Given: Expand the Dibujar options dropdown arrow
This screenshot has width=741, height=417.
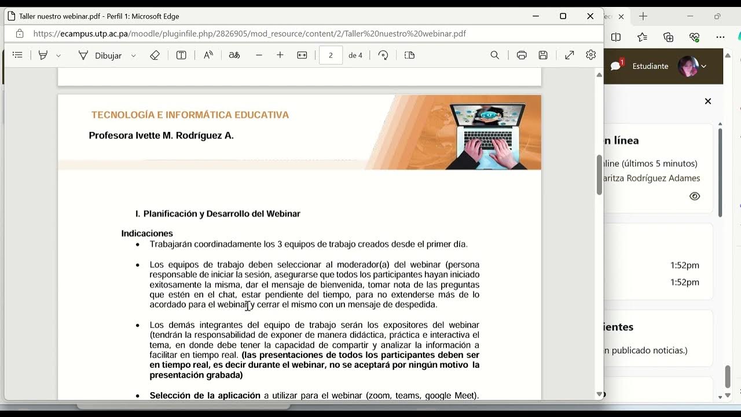Looking at the screenshot, I should tap(133, 56).
